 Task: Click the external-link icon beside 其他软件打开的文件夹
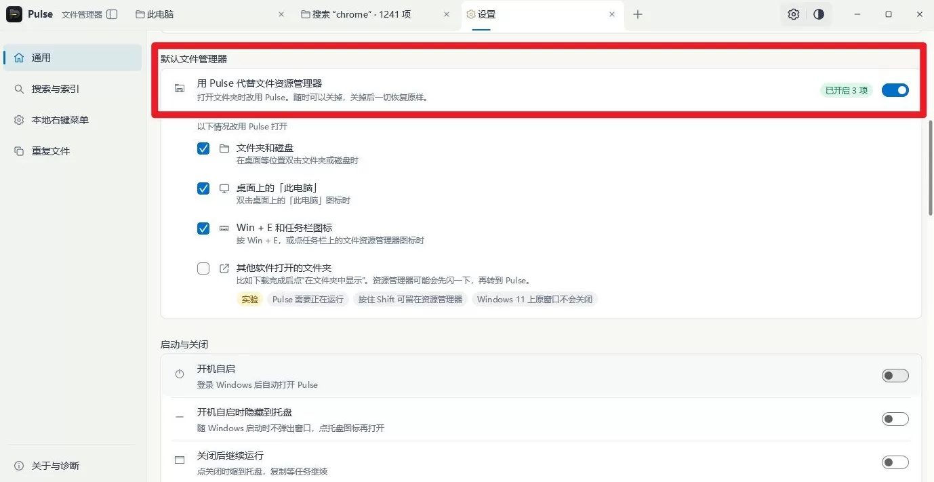[224, 268]
